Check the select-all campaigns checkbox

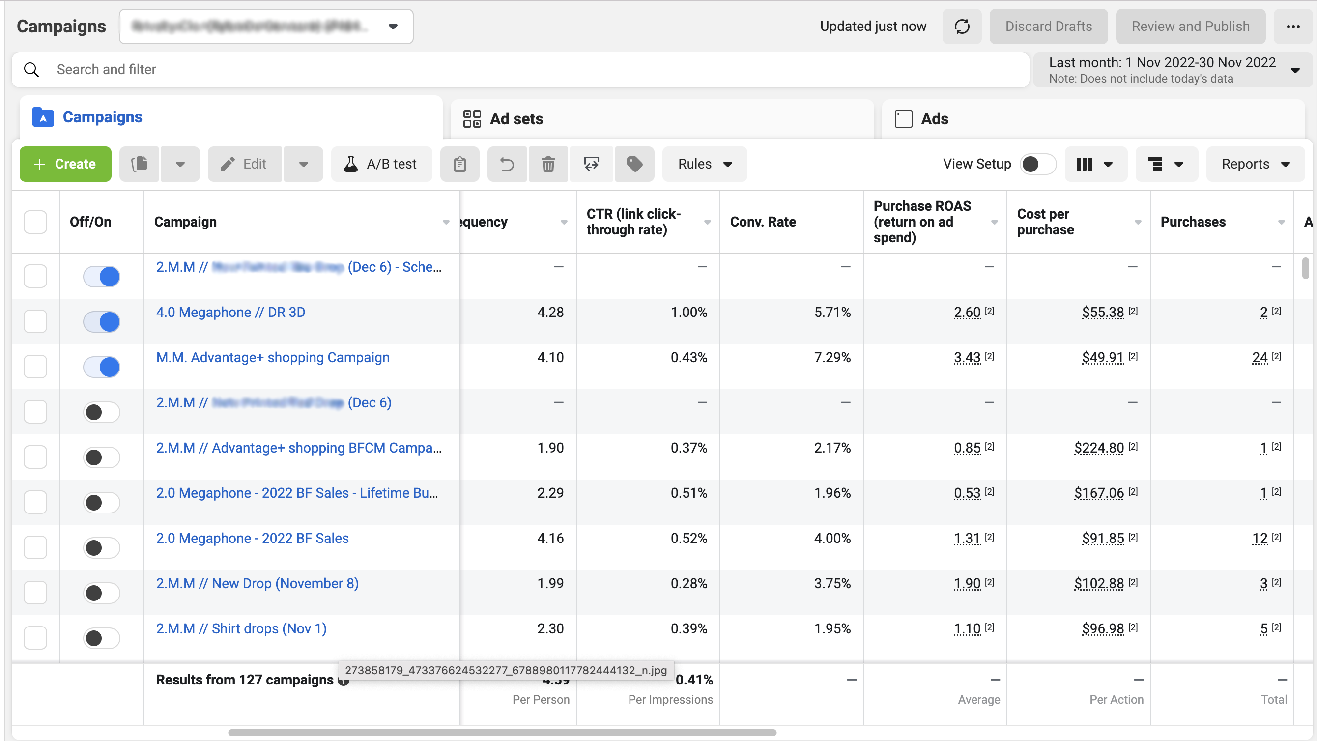pos(35,222)
